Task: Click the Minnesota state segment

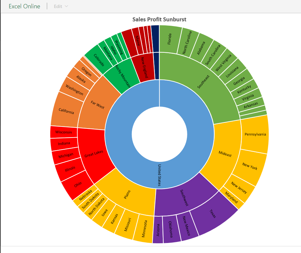Action: [x=143, y=229]
